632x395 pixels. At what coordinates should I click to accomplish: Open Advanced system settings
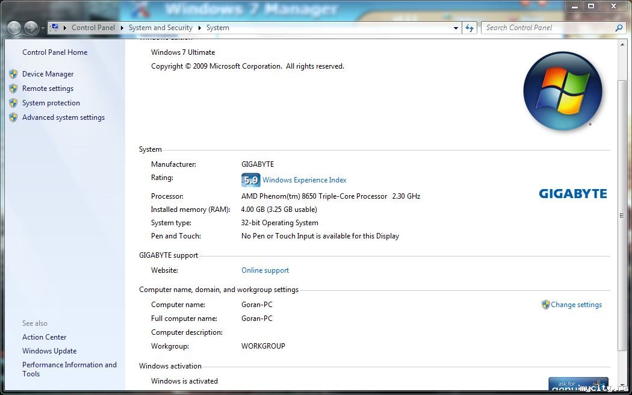click(63, 117)
